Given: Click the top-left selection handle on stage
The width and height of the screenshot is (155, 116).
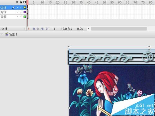Looking at the screenshot, I should click(69, 47).
